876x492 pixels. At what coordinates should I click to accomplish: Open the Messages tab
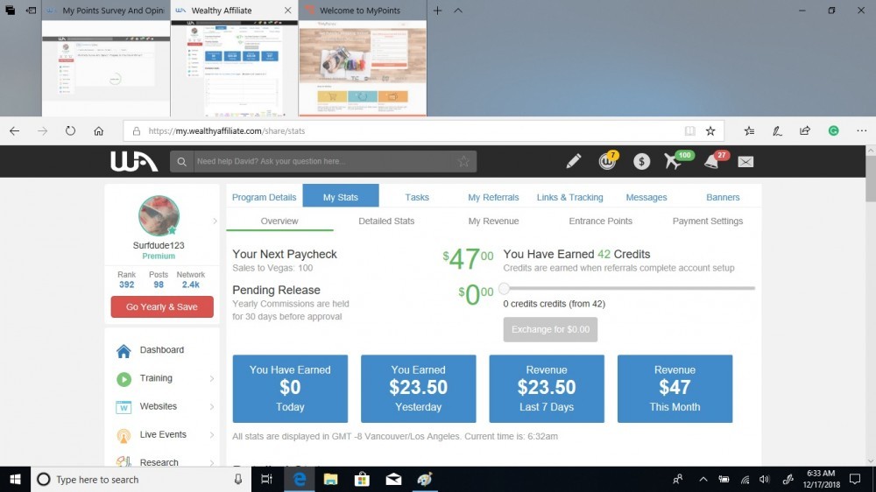tap(646, 197)
